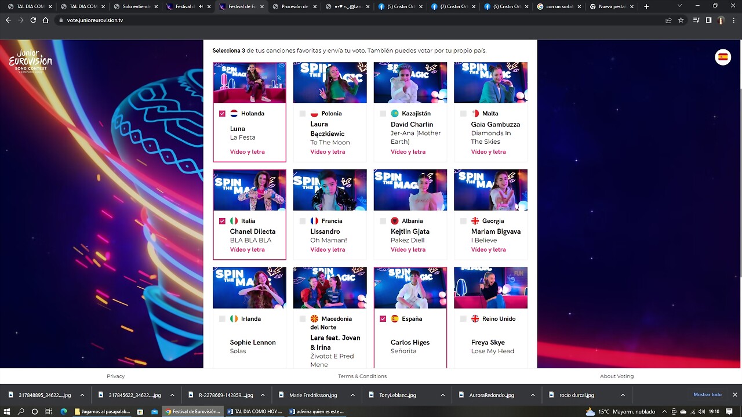The width and height of the screenshot is (742, 417).
Task: Click the Spain flag language icon
Action: coord(723,57)
